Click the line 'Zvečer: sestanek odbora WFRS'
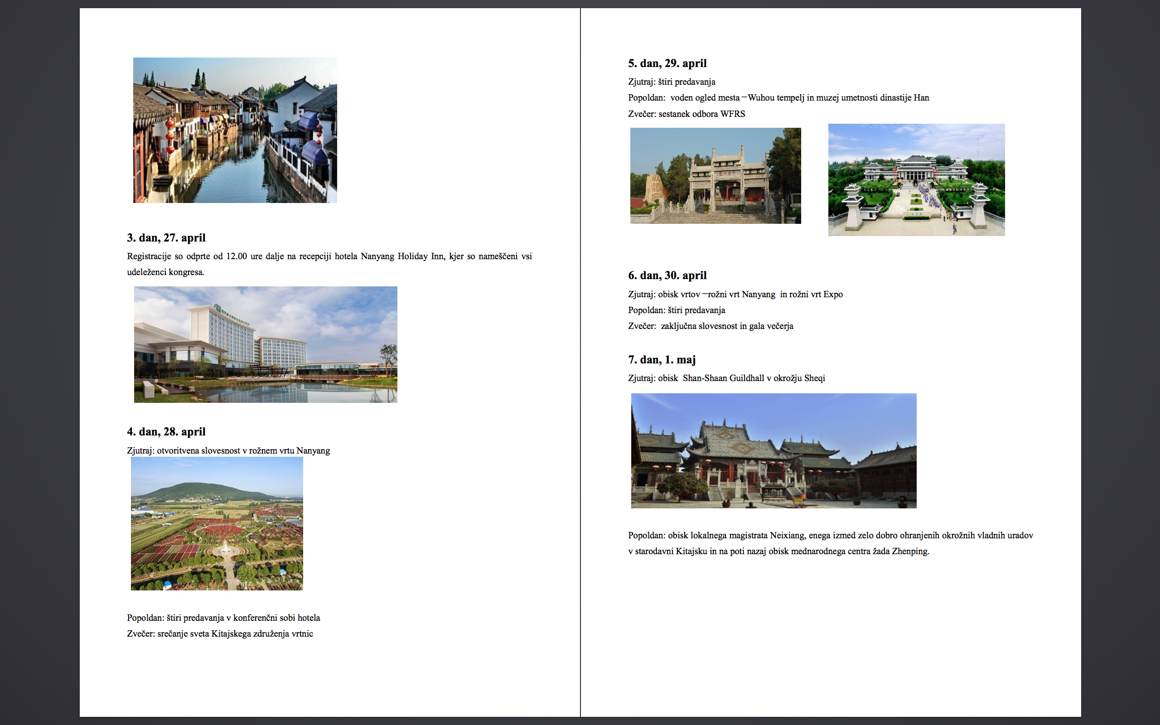1160x725 pixels. click(x=686, y=114)
